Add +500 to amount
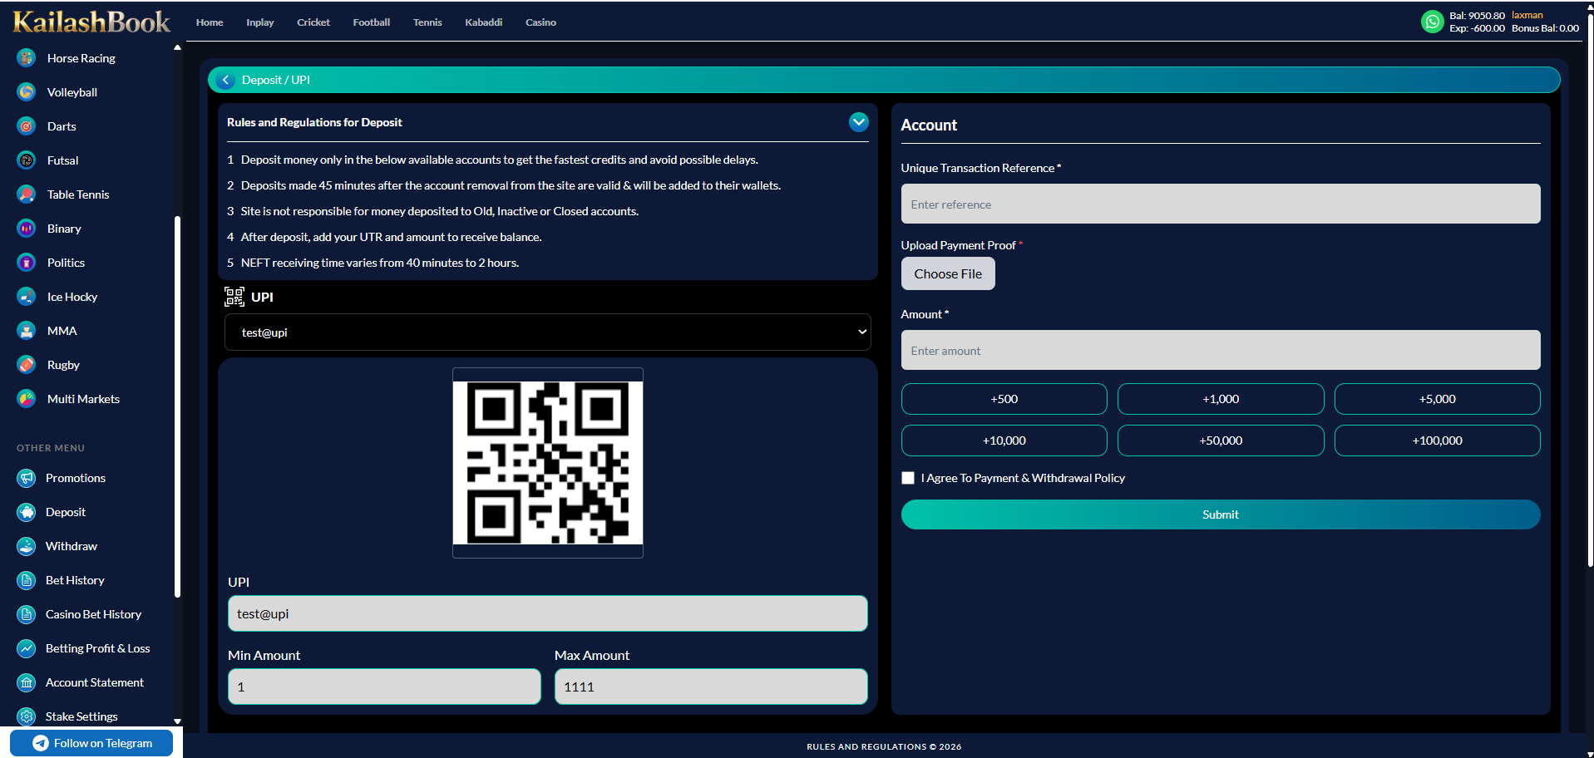This screenshot has width=1594, height=758. pos(1004,399)
